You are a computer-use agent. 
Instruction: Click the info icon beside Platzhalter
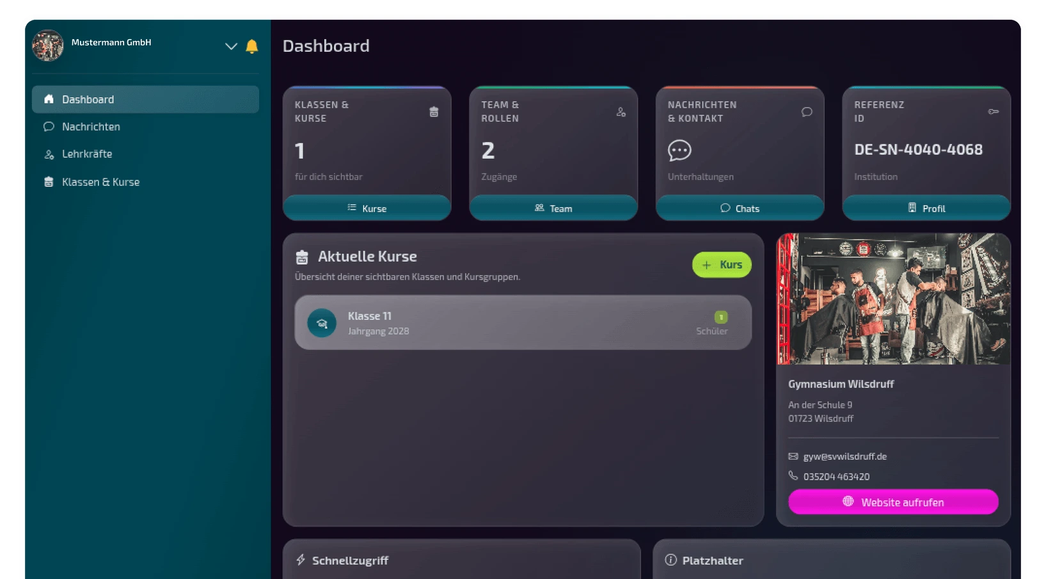tap(670, 560)
